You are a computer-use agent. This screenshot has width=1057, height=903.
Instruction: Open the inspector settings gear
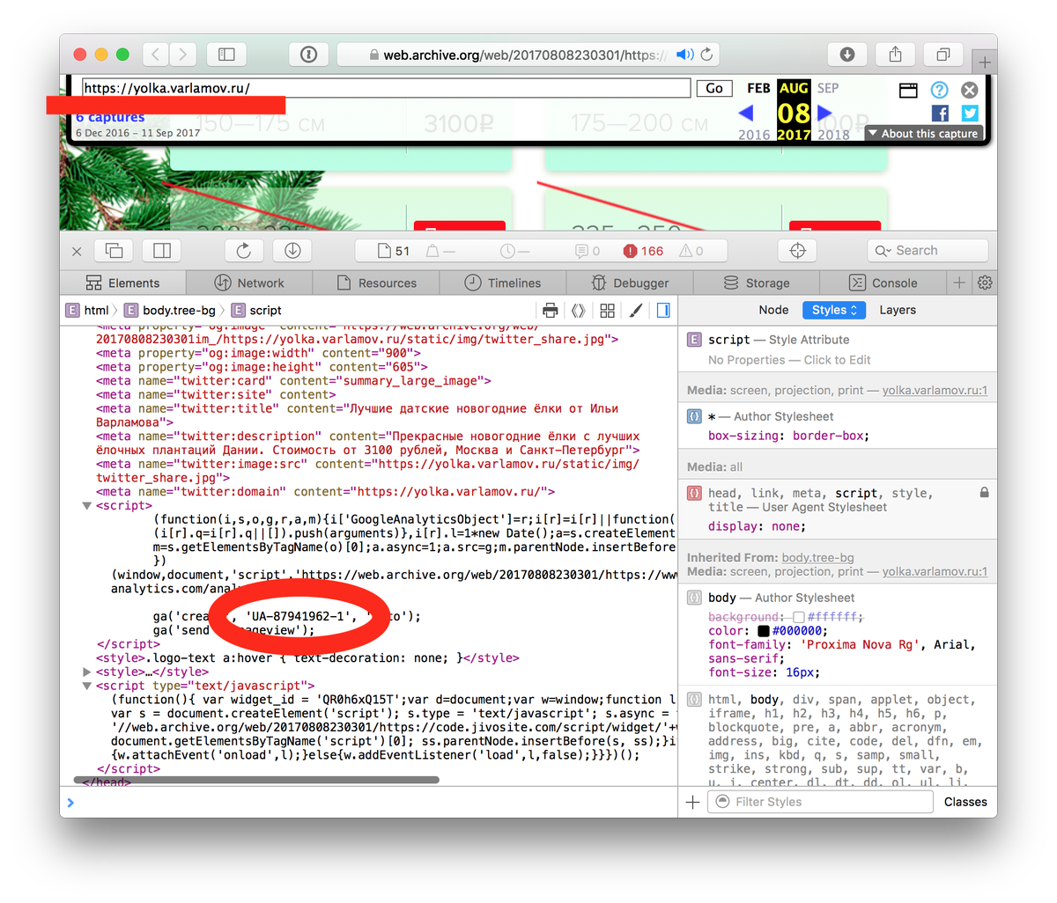(985, 283)
